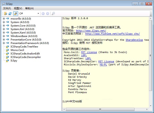Open the 帮助(H) menu
This screenshot has width=154, height=113.
coord(29,8)
